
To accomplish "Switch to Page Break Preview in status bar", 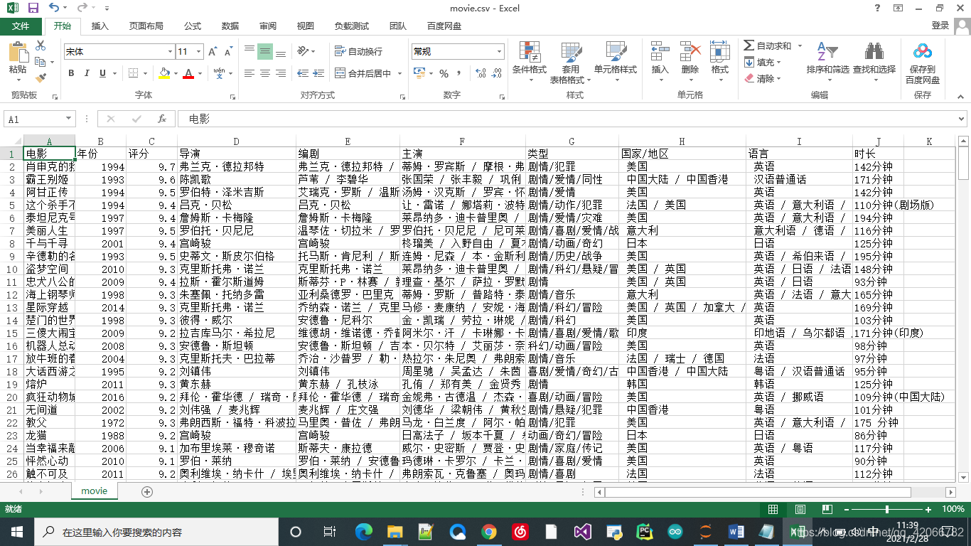I will 827,509.
